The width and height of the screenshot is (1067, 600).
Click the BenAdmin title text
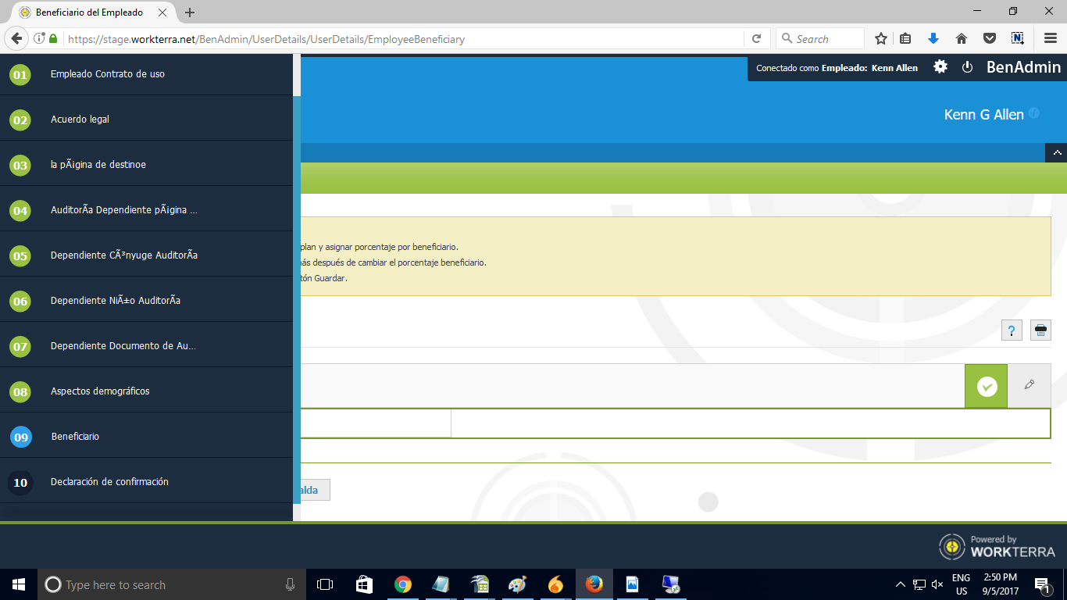(1023, 67)
